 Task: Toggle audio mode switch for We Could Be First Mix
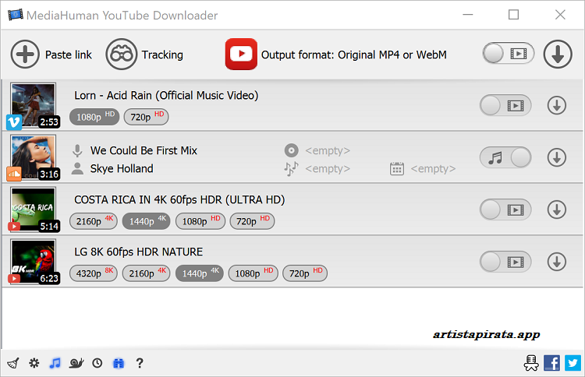tap(505, 157)
